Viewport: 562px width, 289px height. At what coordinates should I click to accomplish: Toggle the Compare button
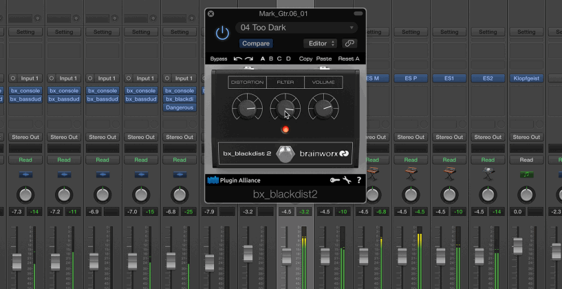pos(256,43)
